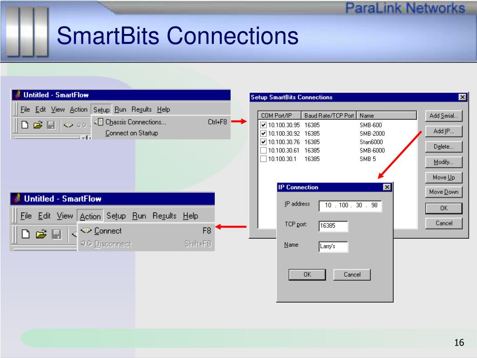Cancel the Setup SmartBits Connections dialog
The image size is (477, 358).
click(x=443, y=223)
